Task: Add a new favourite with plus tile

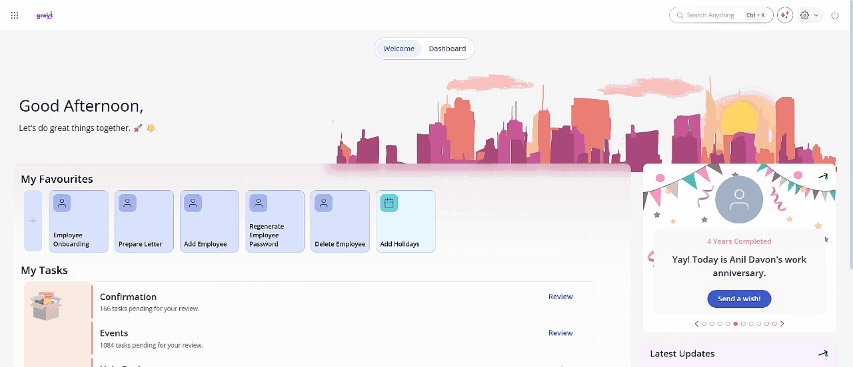Action: pyautogui.click(x=33, y=221)
